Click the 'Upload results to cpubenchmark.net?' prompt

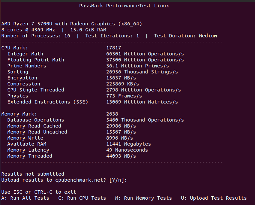pyautogui.click(x=54, y=180)
